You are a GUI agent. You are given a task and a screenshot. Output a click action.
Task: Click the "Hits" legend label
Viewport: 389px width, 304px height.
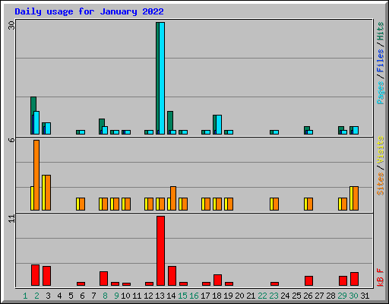click(380, 31)
